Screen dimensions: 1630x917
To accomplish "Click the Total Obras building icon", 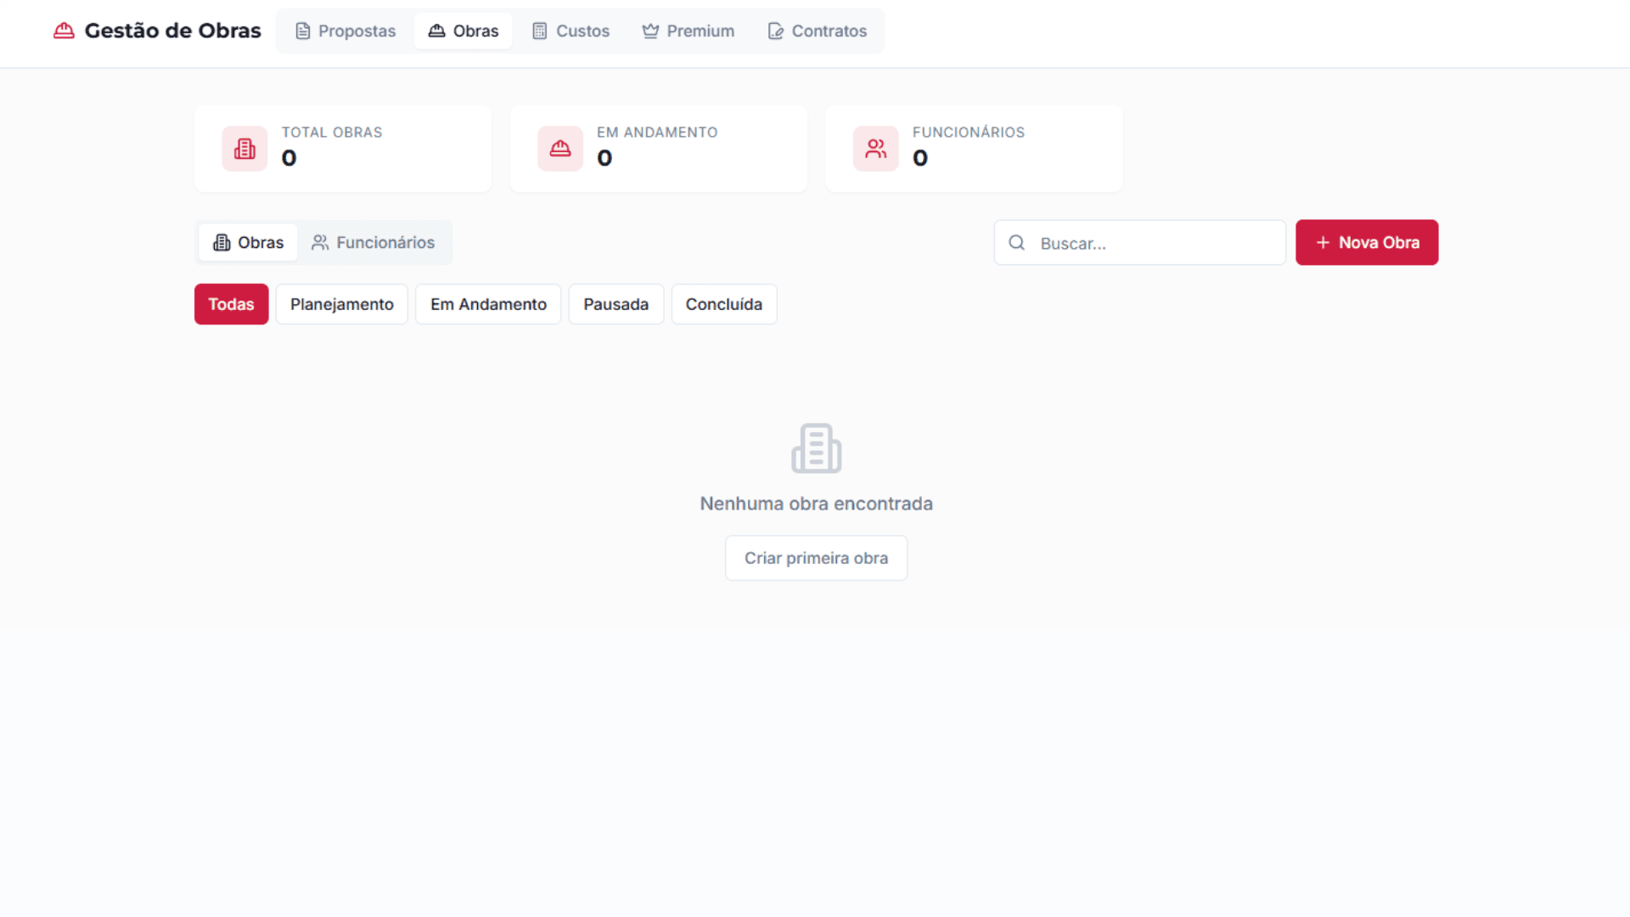I will point(244,149).
